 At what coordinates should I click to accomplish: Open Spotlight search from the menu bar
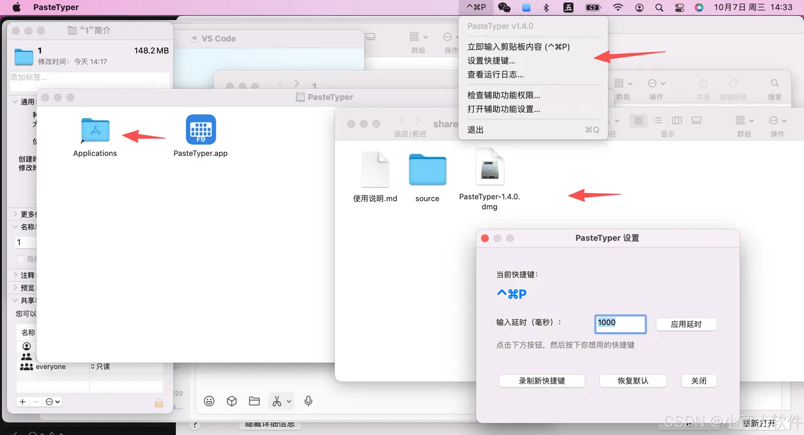659,7
